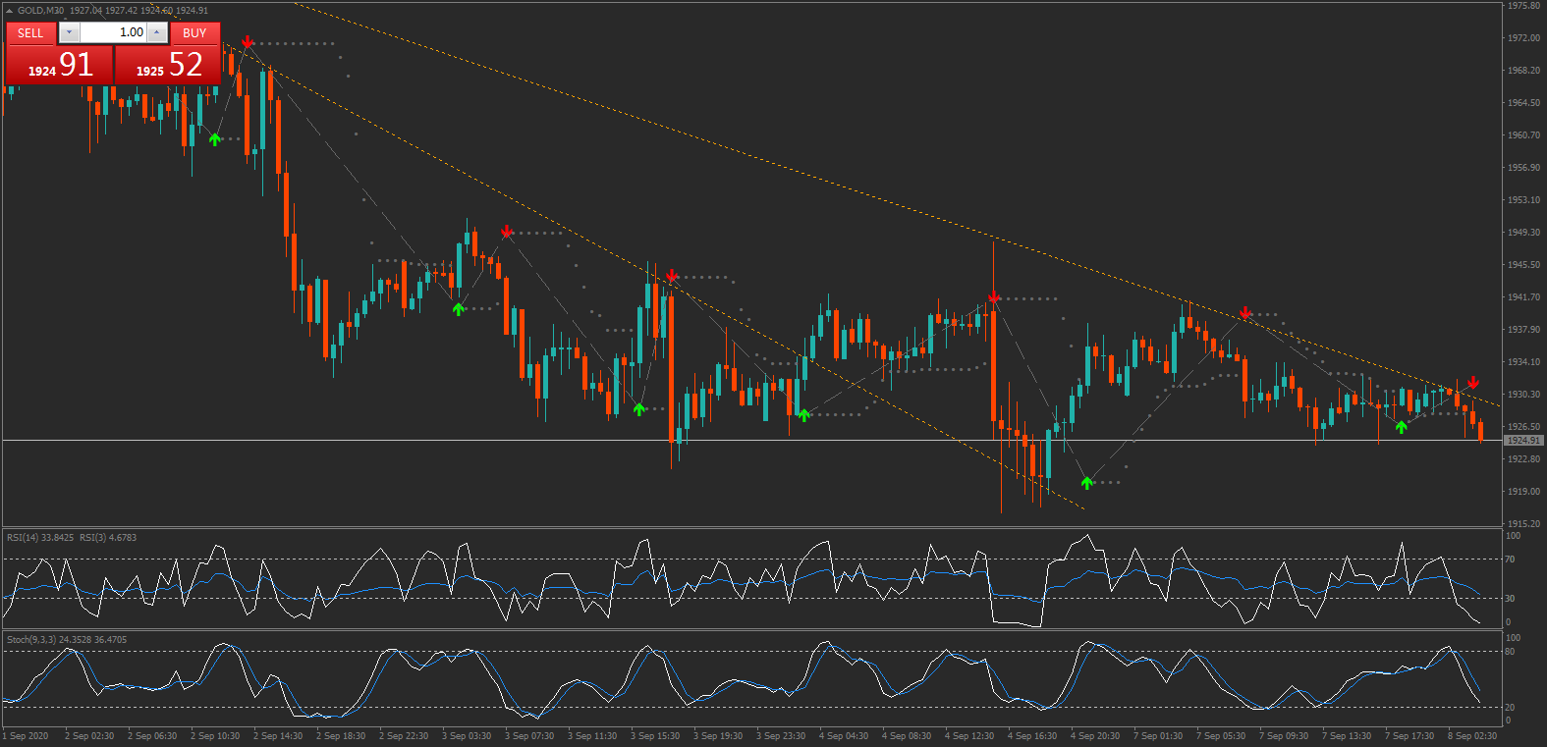Image resolution: width=1547 pixels, height=747 pixels.
Task: Decrease lot volume with the down arrow
Action: click(x=69, y=32)
